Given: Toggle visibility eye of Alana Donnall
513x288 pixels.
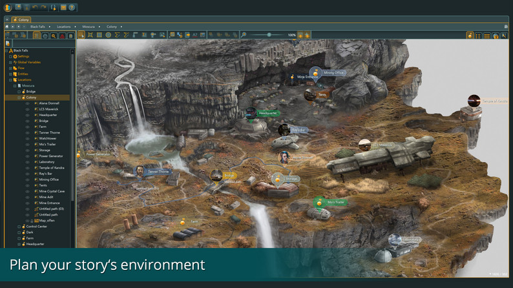Looking at the screenshot, I should pos(28,103).
